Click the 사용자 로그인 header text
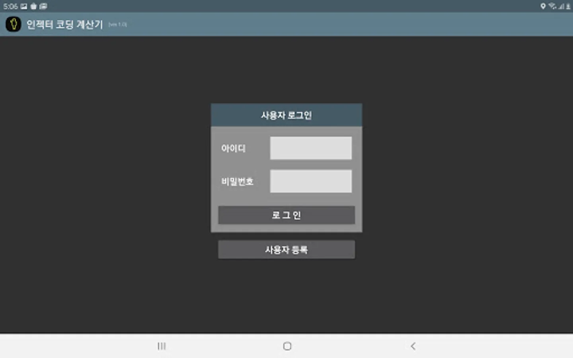The image size is (573, 358). click(286, 115)
